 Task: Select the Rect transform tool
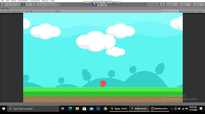click(x=23, y=5)
